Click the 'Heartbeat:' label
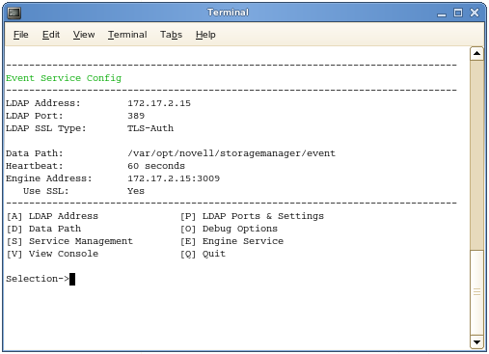 [35, 166]
